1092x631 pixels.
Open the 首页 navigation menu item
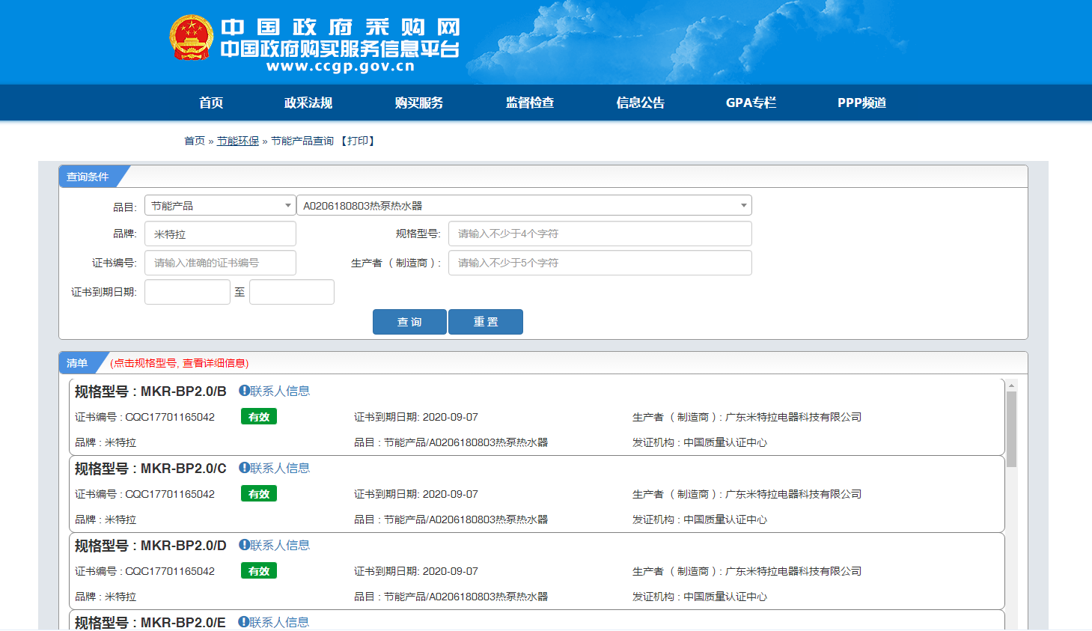coord(211,103)
